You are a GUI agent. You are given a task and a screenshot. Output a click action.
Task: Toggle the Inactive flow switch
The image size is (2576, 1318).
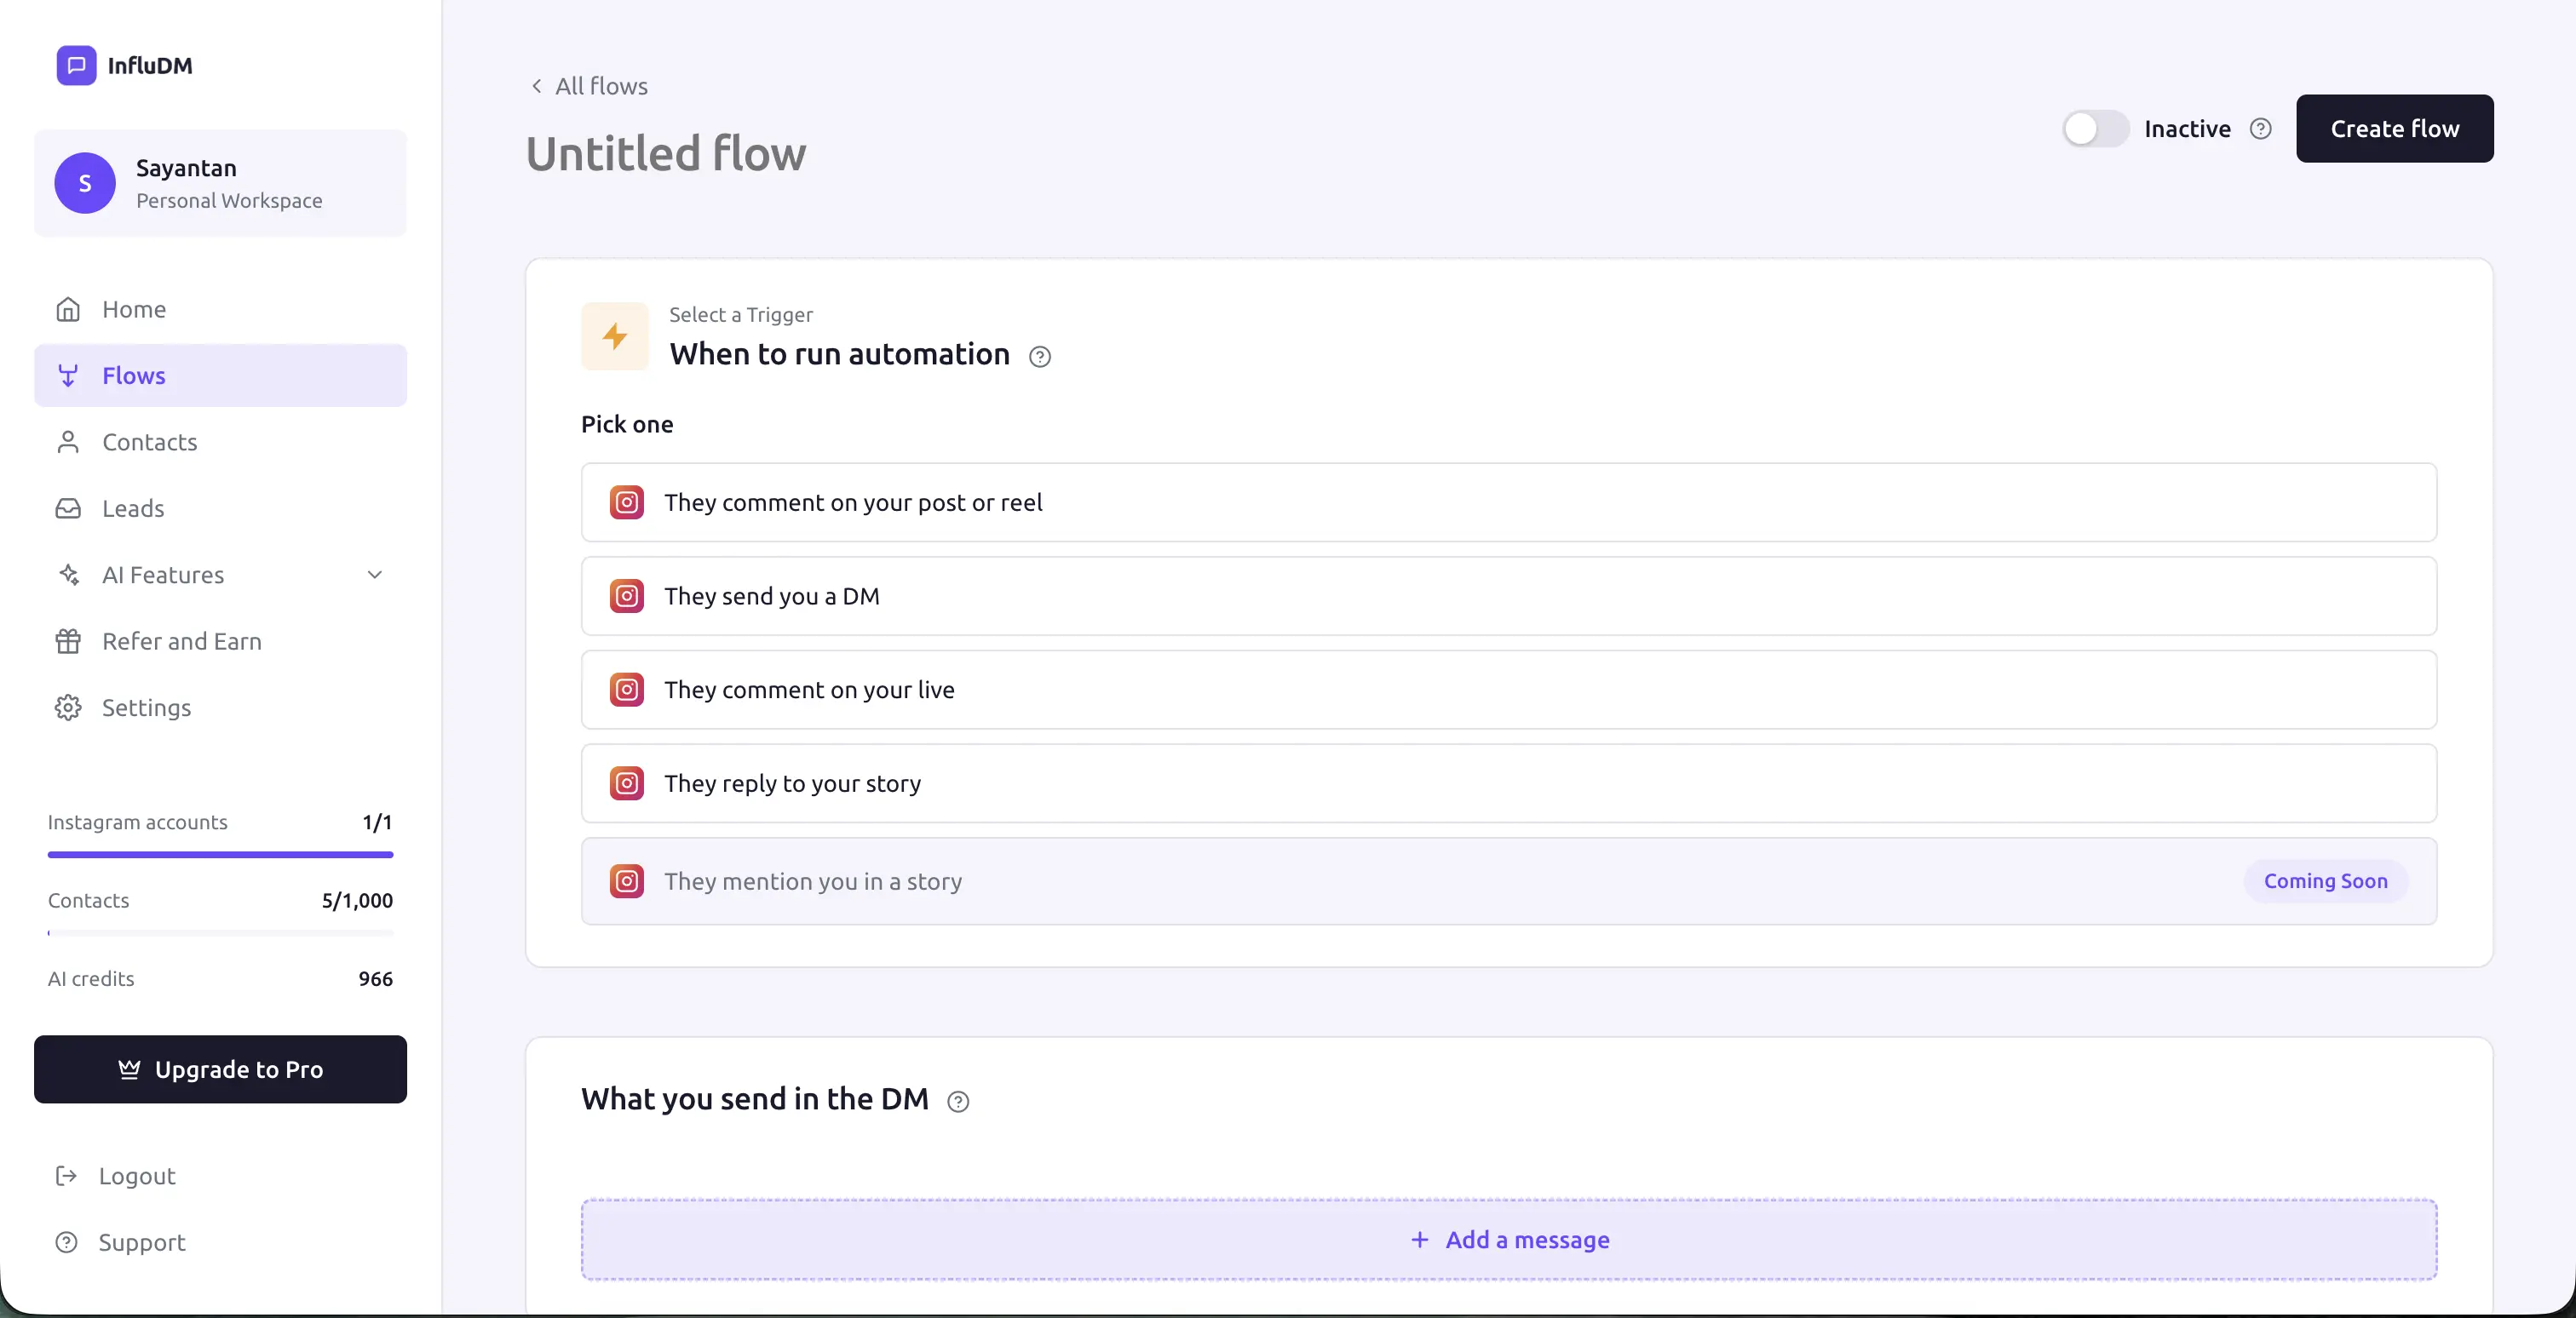coord(2095,129)
